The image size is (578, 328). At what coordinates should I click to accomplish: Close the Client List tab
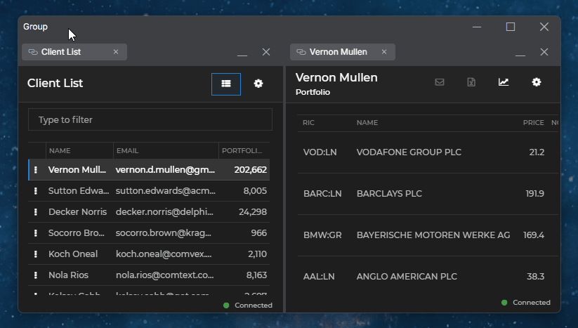pyautogui.click(x=116, y=52)
